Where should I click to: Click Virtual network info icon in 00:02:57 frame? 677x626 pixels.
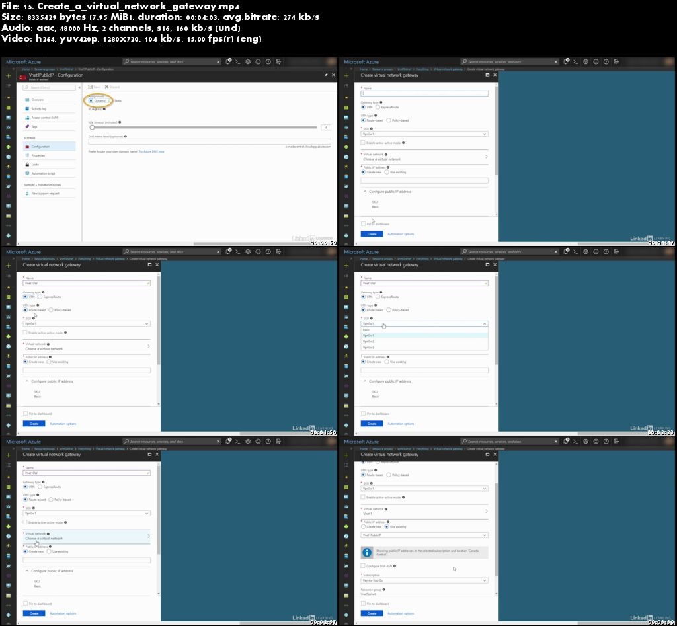pyautogui.click(x=48, y=533)
